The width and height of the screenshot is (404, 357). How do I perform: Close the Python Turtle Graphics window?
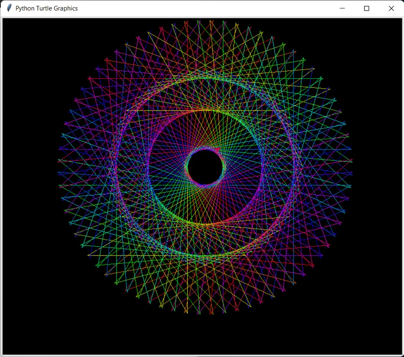click(x=391, y=8)
